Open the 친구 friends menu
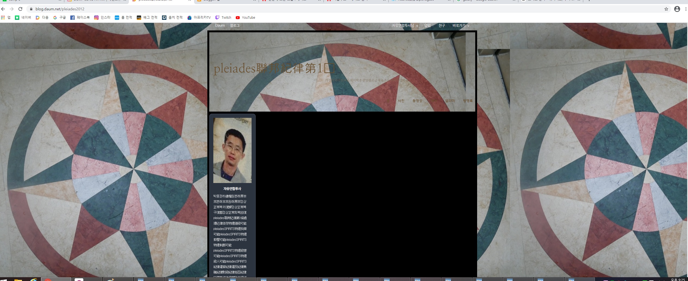 tap(442, 26)
